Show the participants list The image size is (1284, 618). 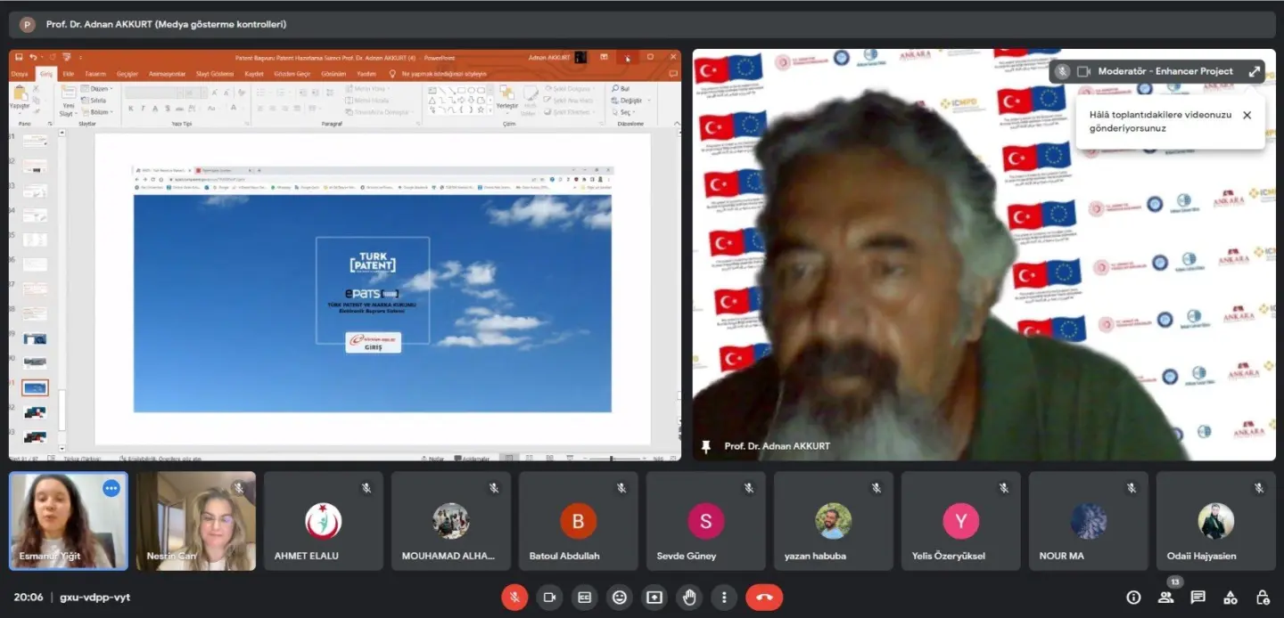[x=1165, y=598]
